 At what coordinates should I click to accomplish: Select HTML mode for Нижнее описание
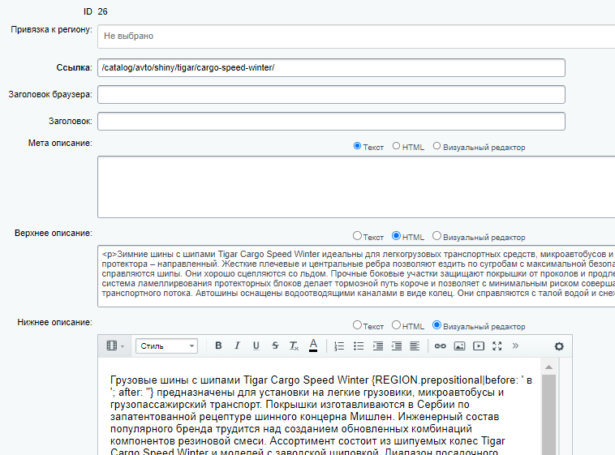(x=397, y=325)
